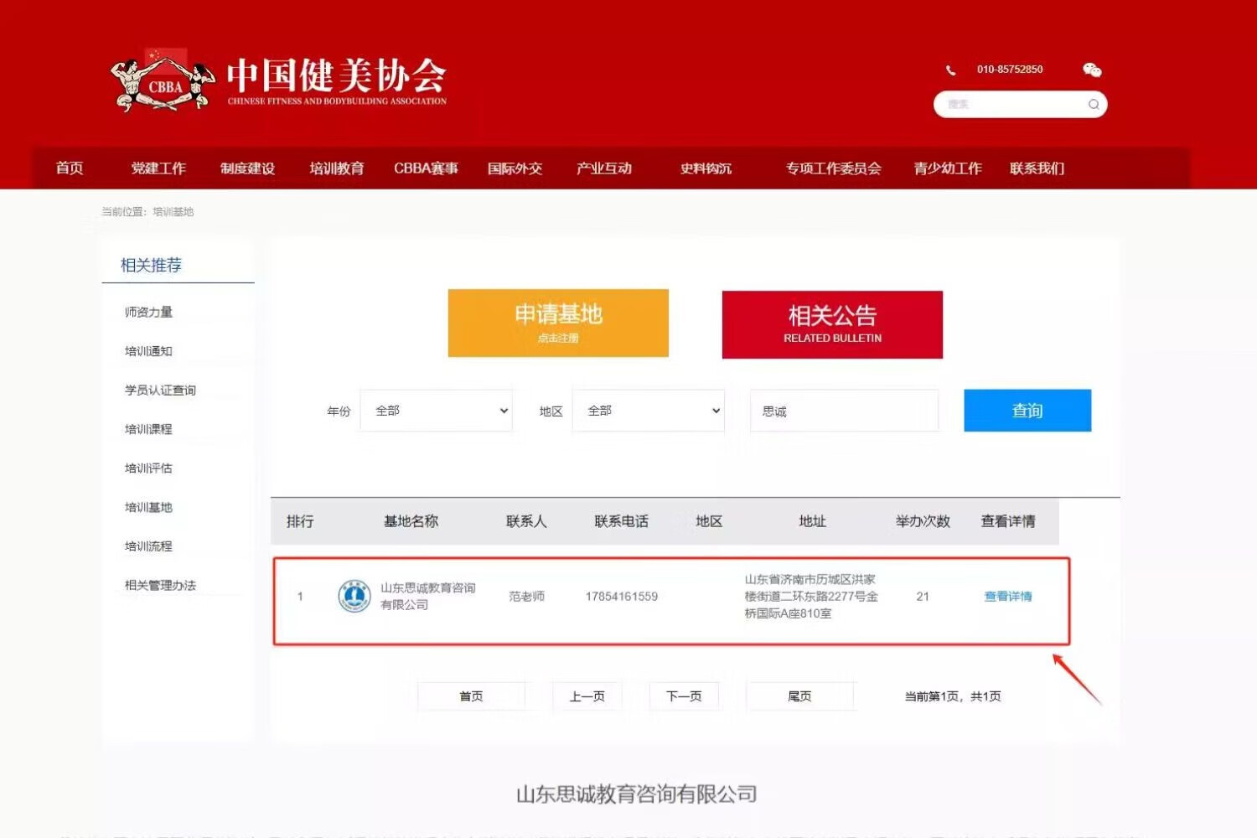
Task: Click the CBBA association logo
Action: [x=163, y=82]
